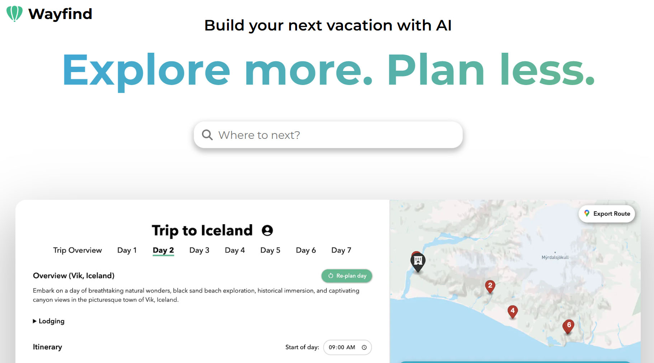Screen dimensions: 654x363
Task: Switch to the Day 3 tab
Action: (199, 250)
